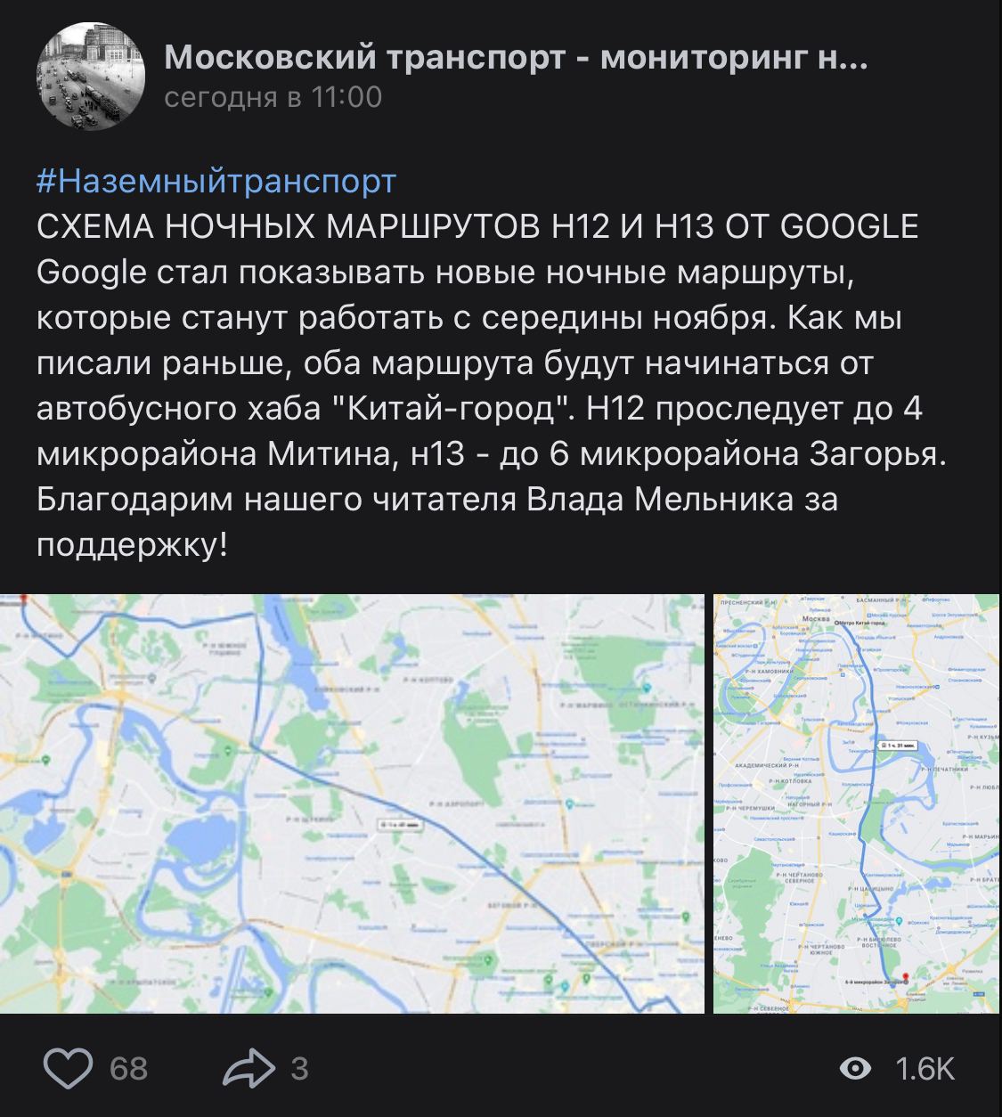Click travel time badge on left map
Screen dimensions: 1002x1117
(401, 825)
